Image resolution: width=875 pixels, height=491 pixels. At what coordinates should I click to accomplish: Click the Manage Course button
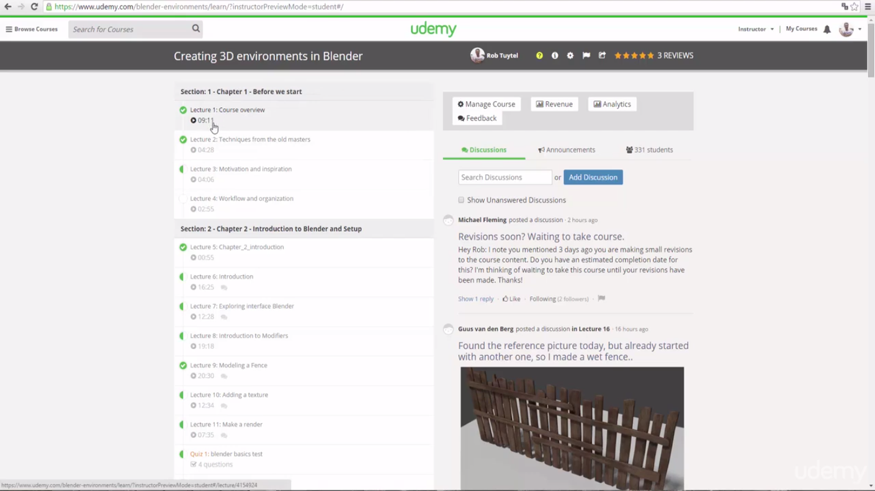click(487, 104)
